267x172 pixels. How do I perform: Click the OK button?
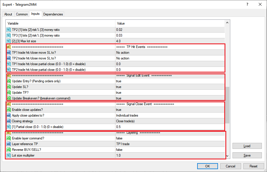pos(207,166)
